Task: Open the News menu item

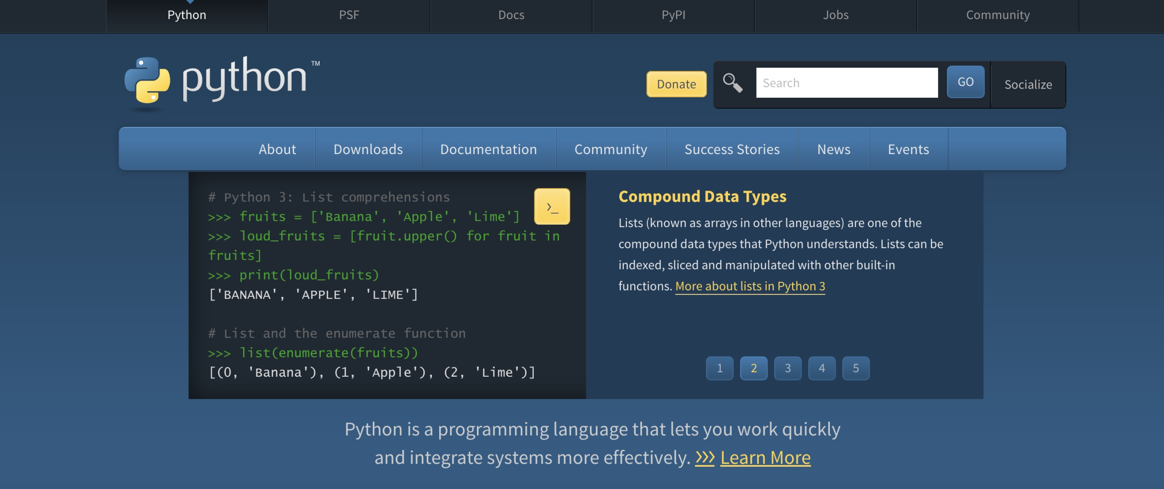Action: pyautogui.click(x=834, y=149)
